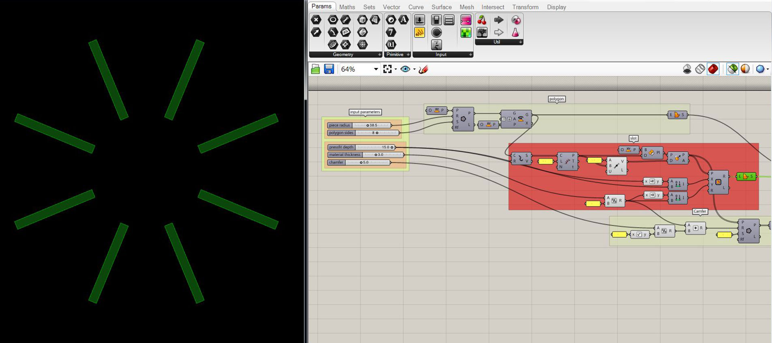Pick the Brep box parameter icon
The width and height of the screenshot is (772, 343).
(362, 19)
